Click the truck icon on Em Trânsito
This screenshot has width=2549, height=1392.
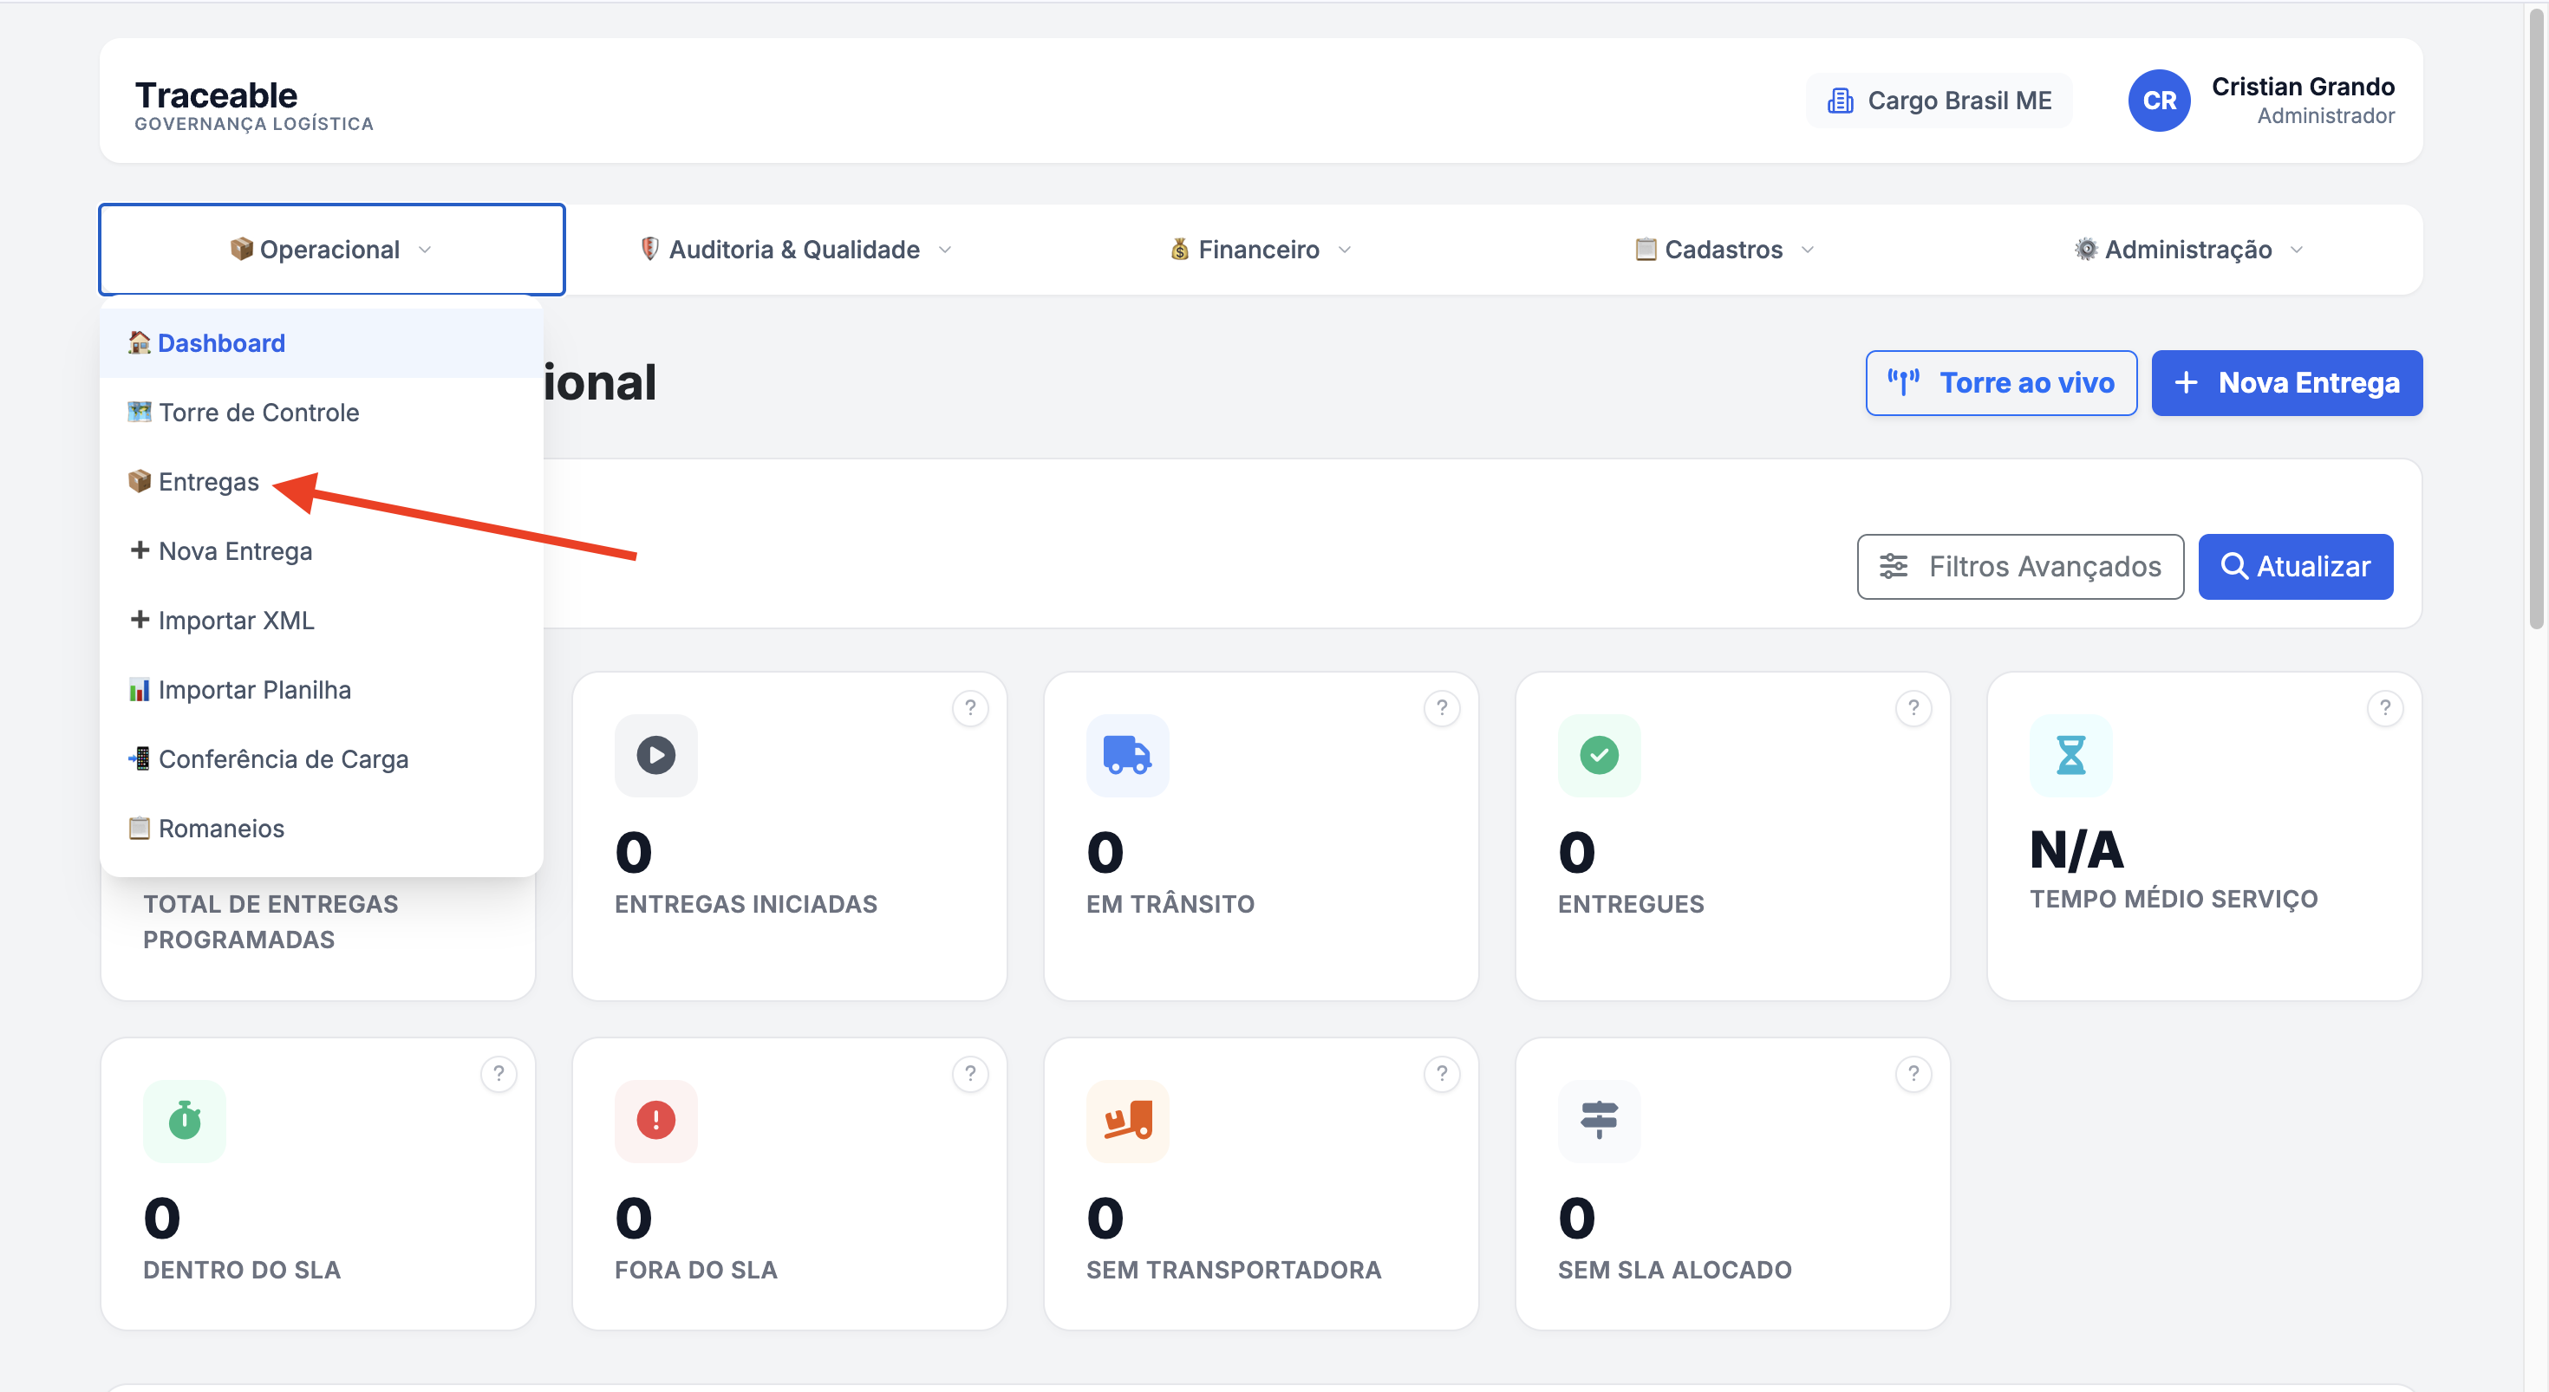tap(1128, 755)
